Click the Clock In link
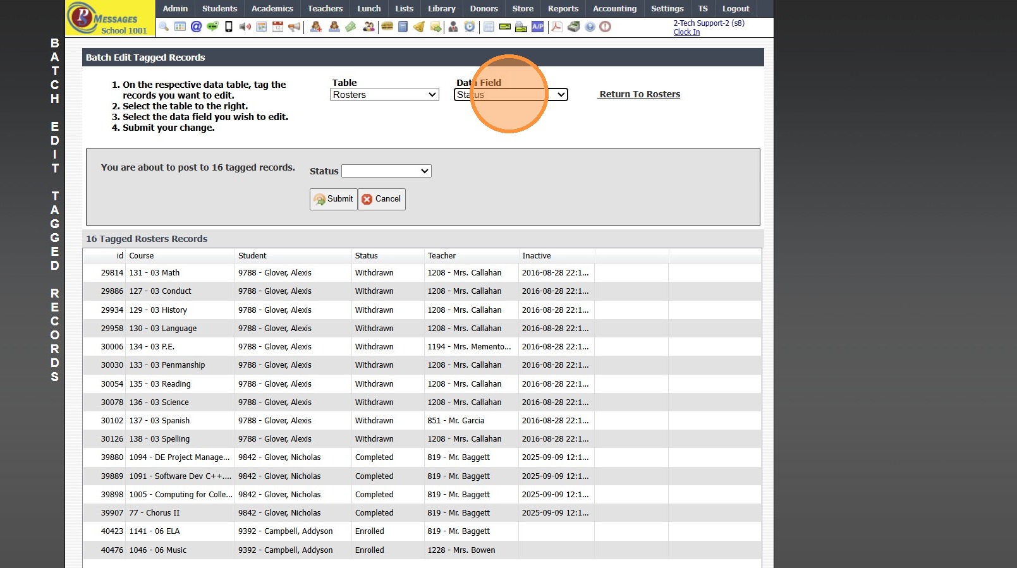 [686, 32]
